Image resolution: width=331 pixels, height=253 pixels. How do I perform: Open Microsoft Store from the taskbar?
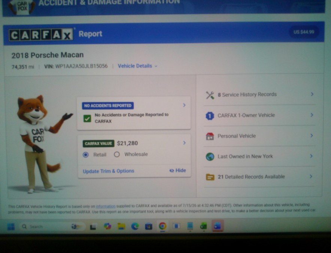149,227
